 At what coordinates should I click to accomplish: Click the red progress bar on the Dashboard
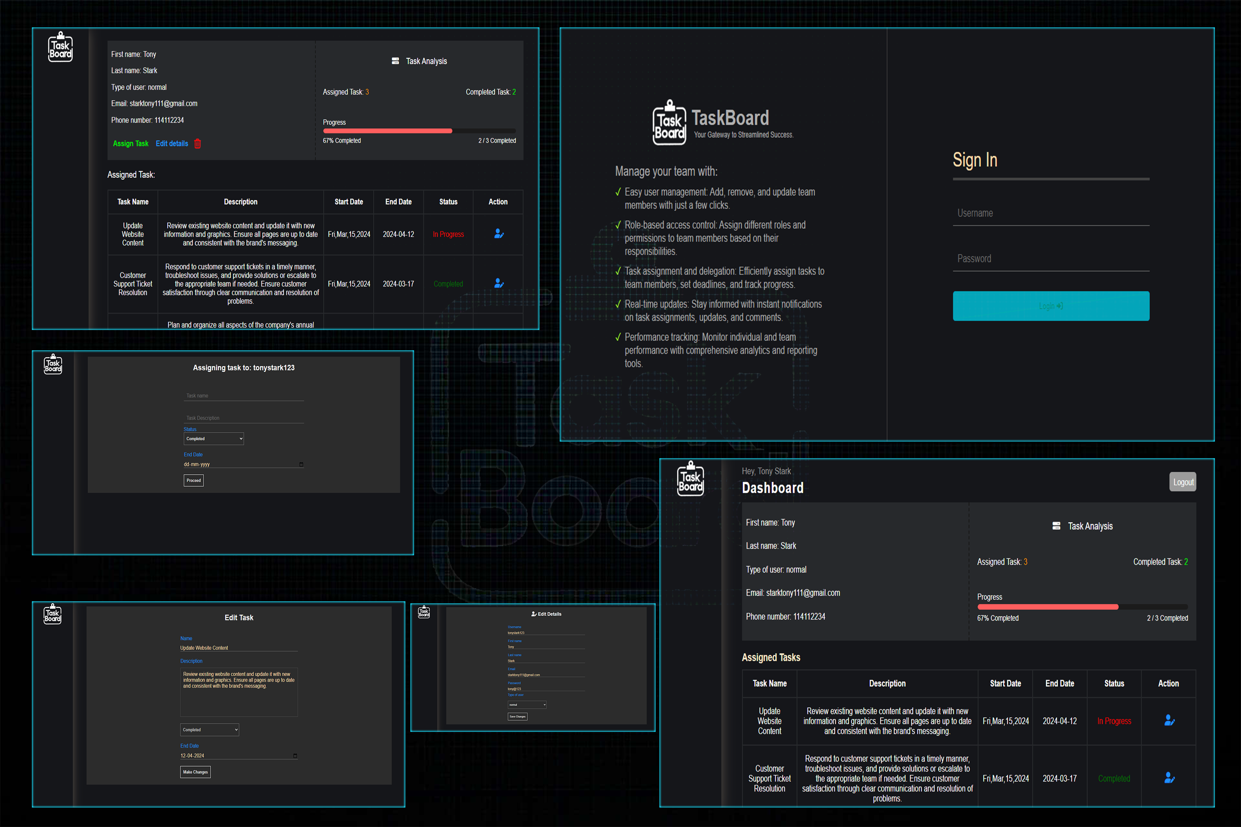[1047, 607]
